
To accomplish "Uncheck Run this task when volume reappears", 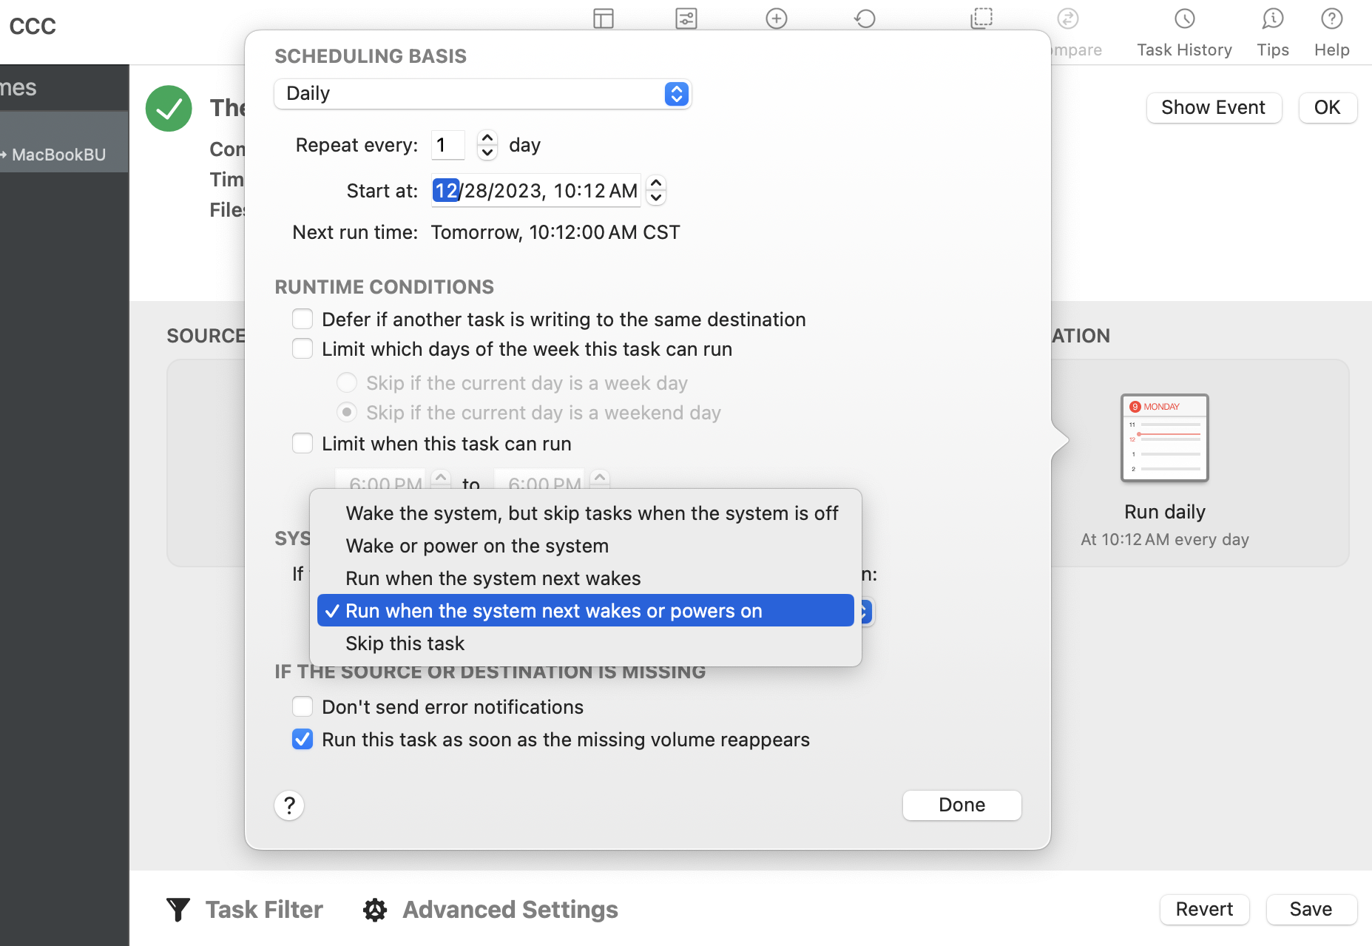I will [303, 740].
